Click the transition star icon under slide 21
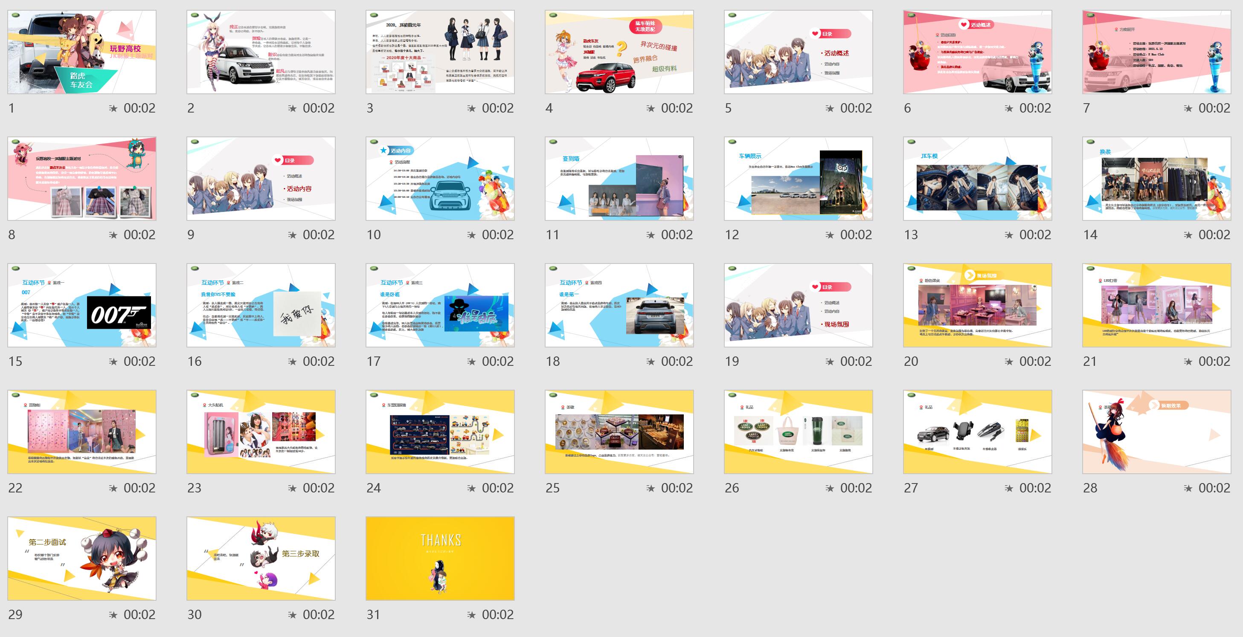 tap(1188, 362)
